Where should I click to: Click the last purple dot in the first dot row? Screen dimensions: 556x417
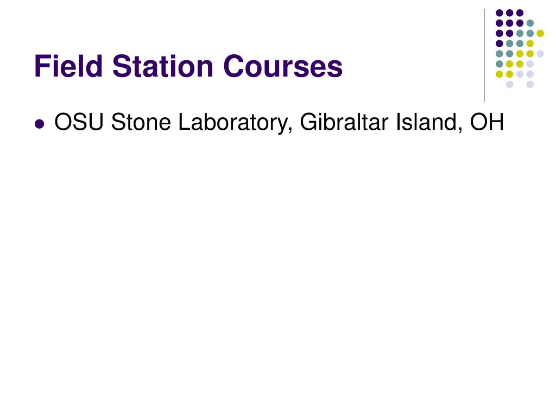[520, 13]
